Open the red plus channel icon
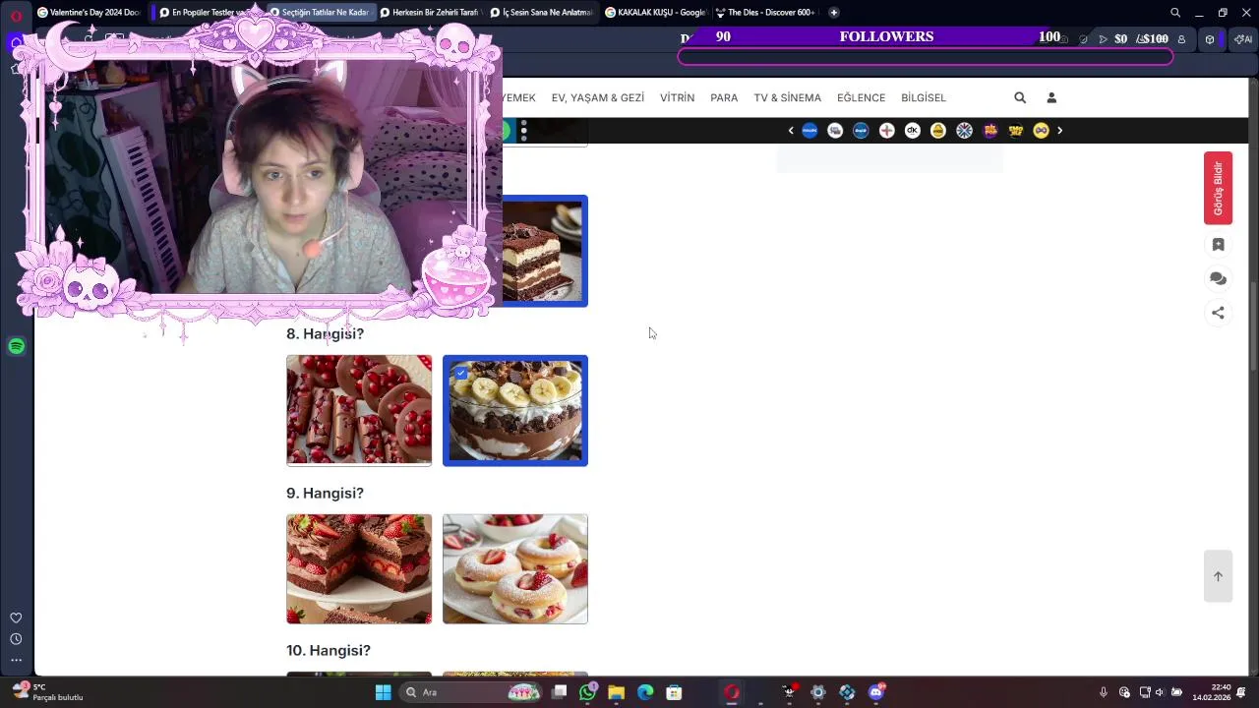This screenshot has height=708, width=1259. pos(886,131)
